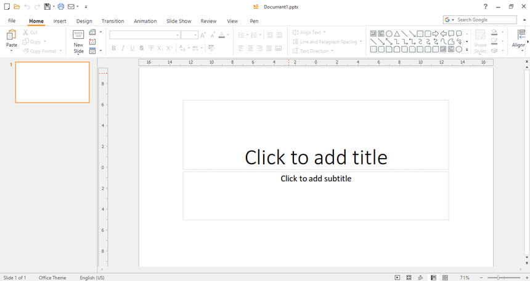Click the Office Theme status bar label
530x281 pixels.
coord(52,278)
